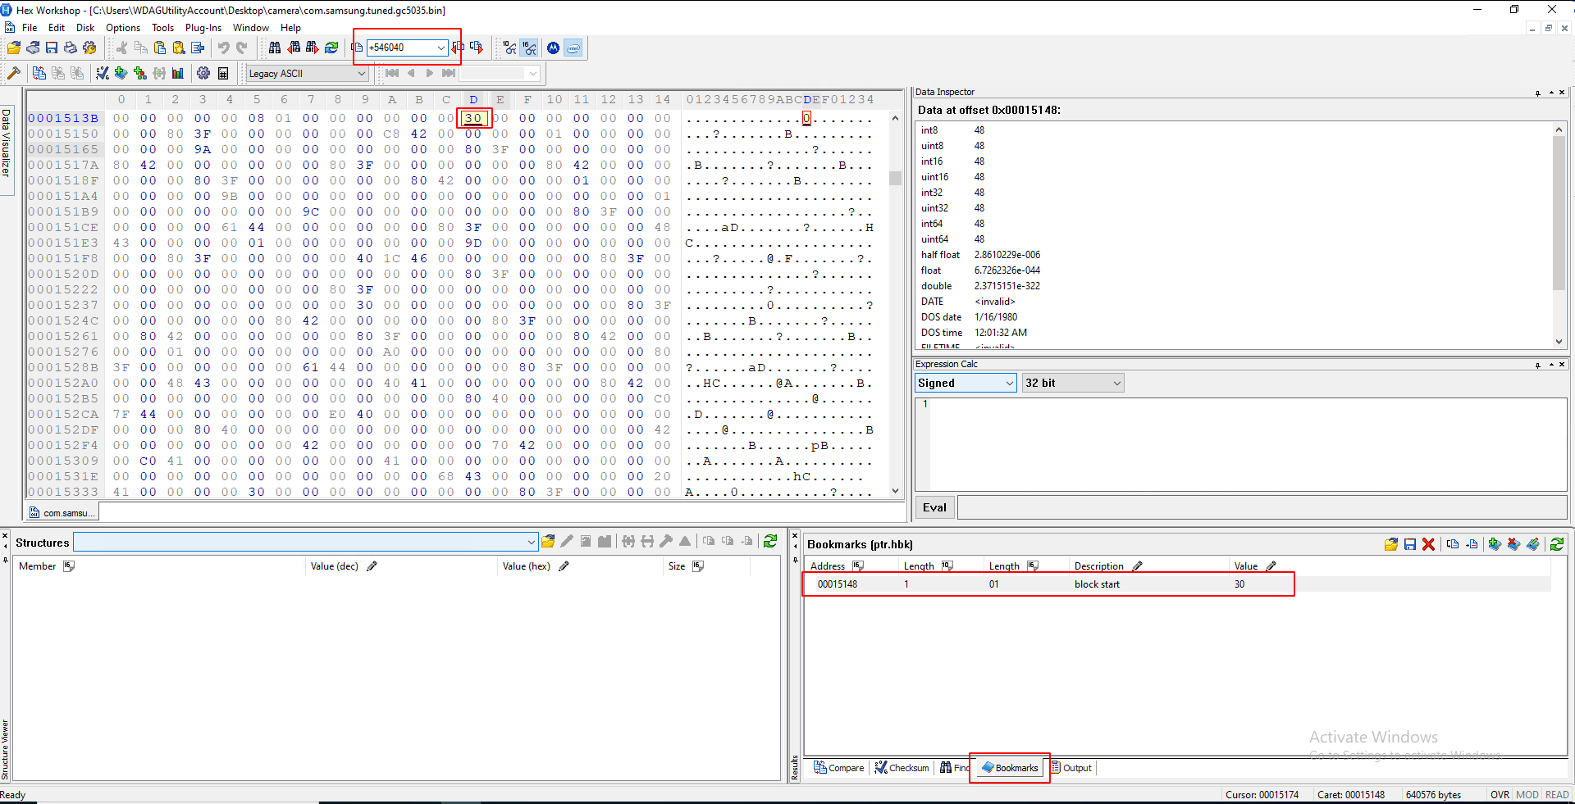This screenshot has height=804, width=1575.
Task: Click the Find binoculars icon
Action: pos(275,48)
